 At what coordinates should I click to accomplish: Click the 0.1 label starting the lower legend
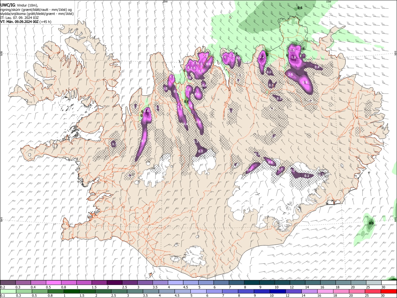[x=2, y=296]
